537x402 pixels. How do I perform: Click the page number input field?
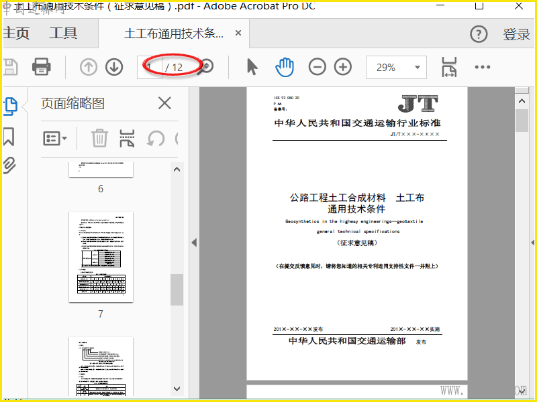point(150,68)
